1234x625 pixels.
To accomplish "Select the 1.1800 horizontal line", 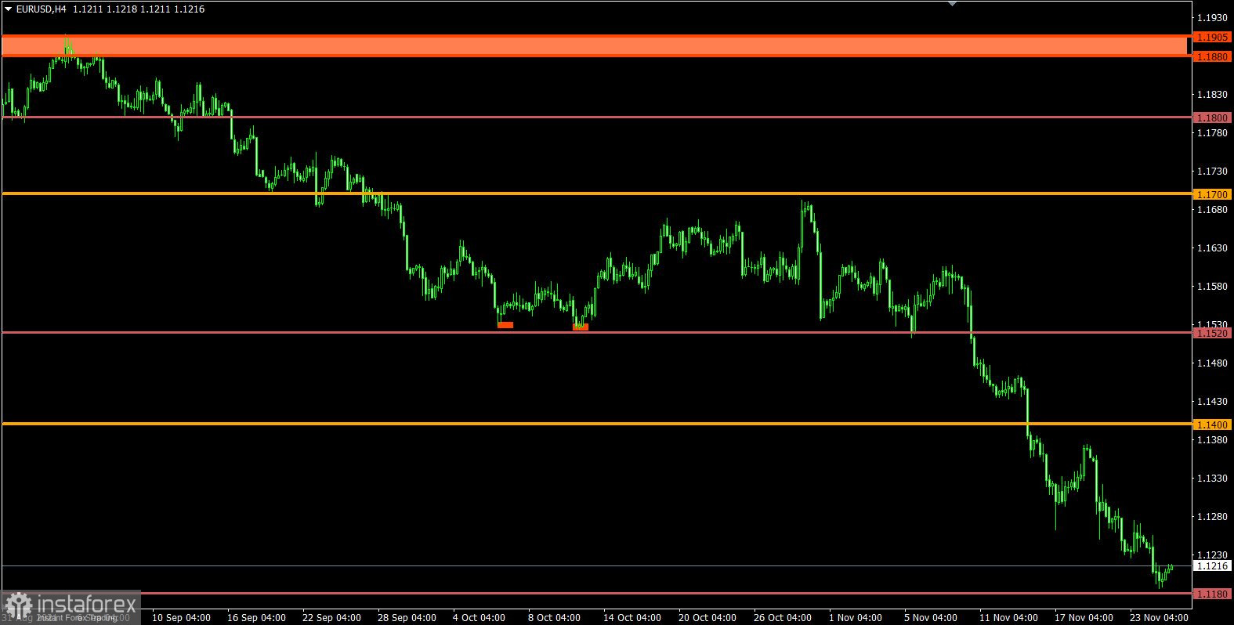I will point(595,117).
